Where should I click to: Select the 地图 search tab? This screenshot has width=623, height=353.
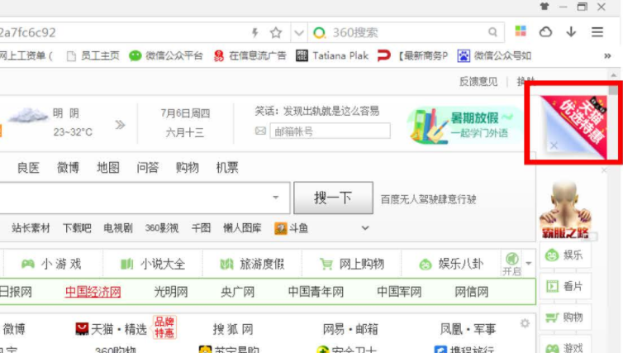pos(108,168)
